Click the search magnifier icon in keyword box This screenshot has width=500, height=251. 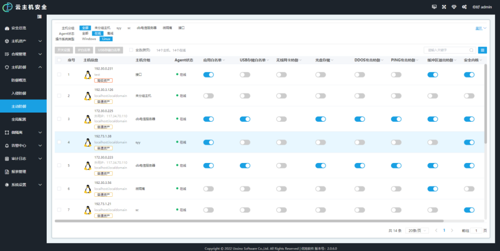tap(471, 50)
